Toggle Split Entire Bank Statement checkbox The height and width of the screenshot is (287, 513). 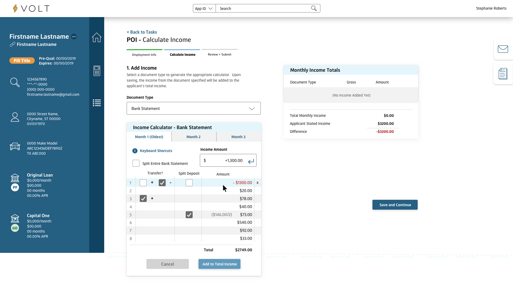point(136,163)
